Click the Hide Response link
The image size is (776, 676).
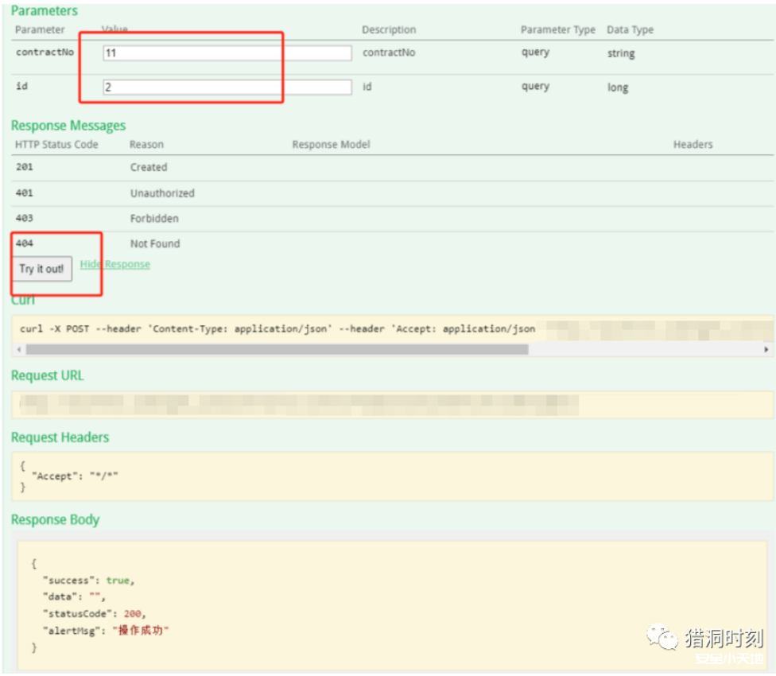tap(115, 264)
